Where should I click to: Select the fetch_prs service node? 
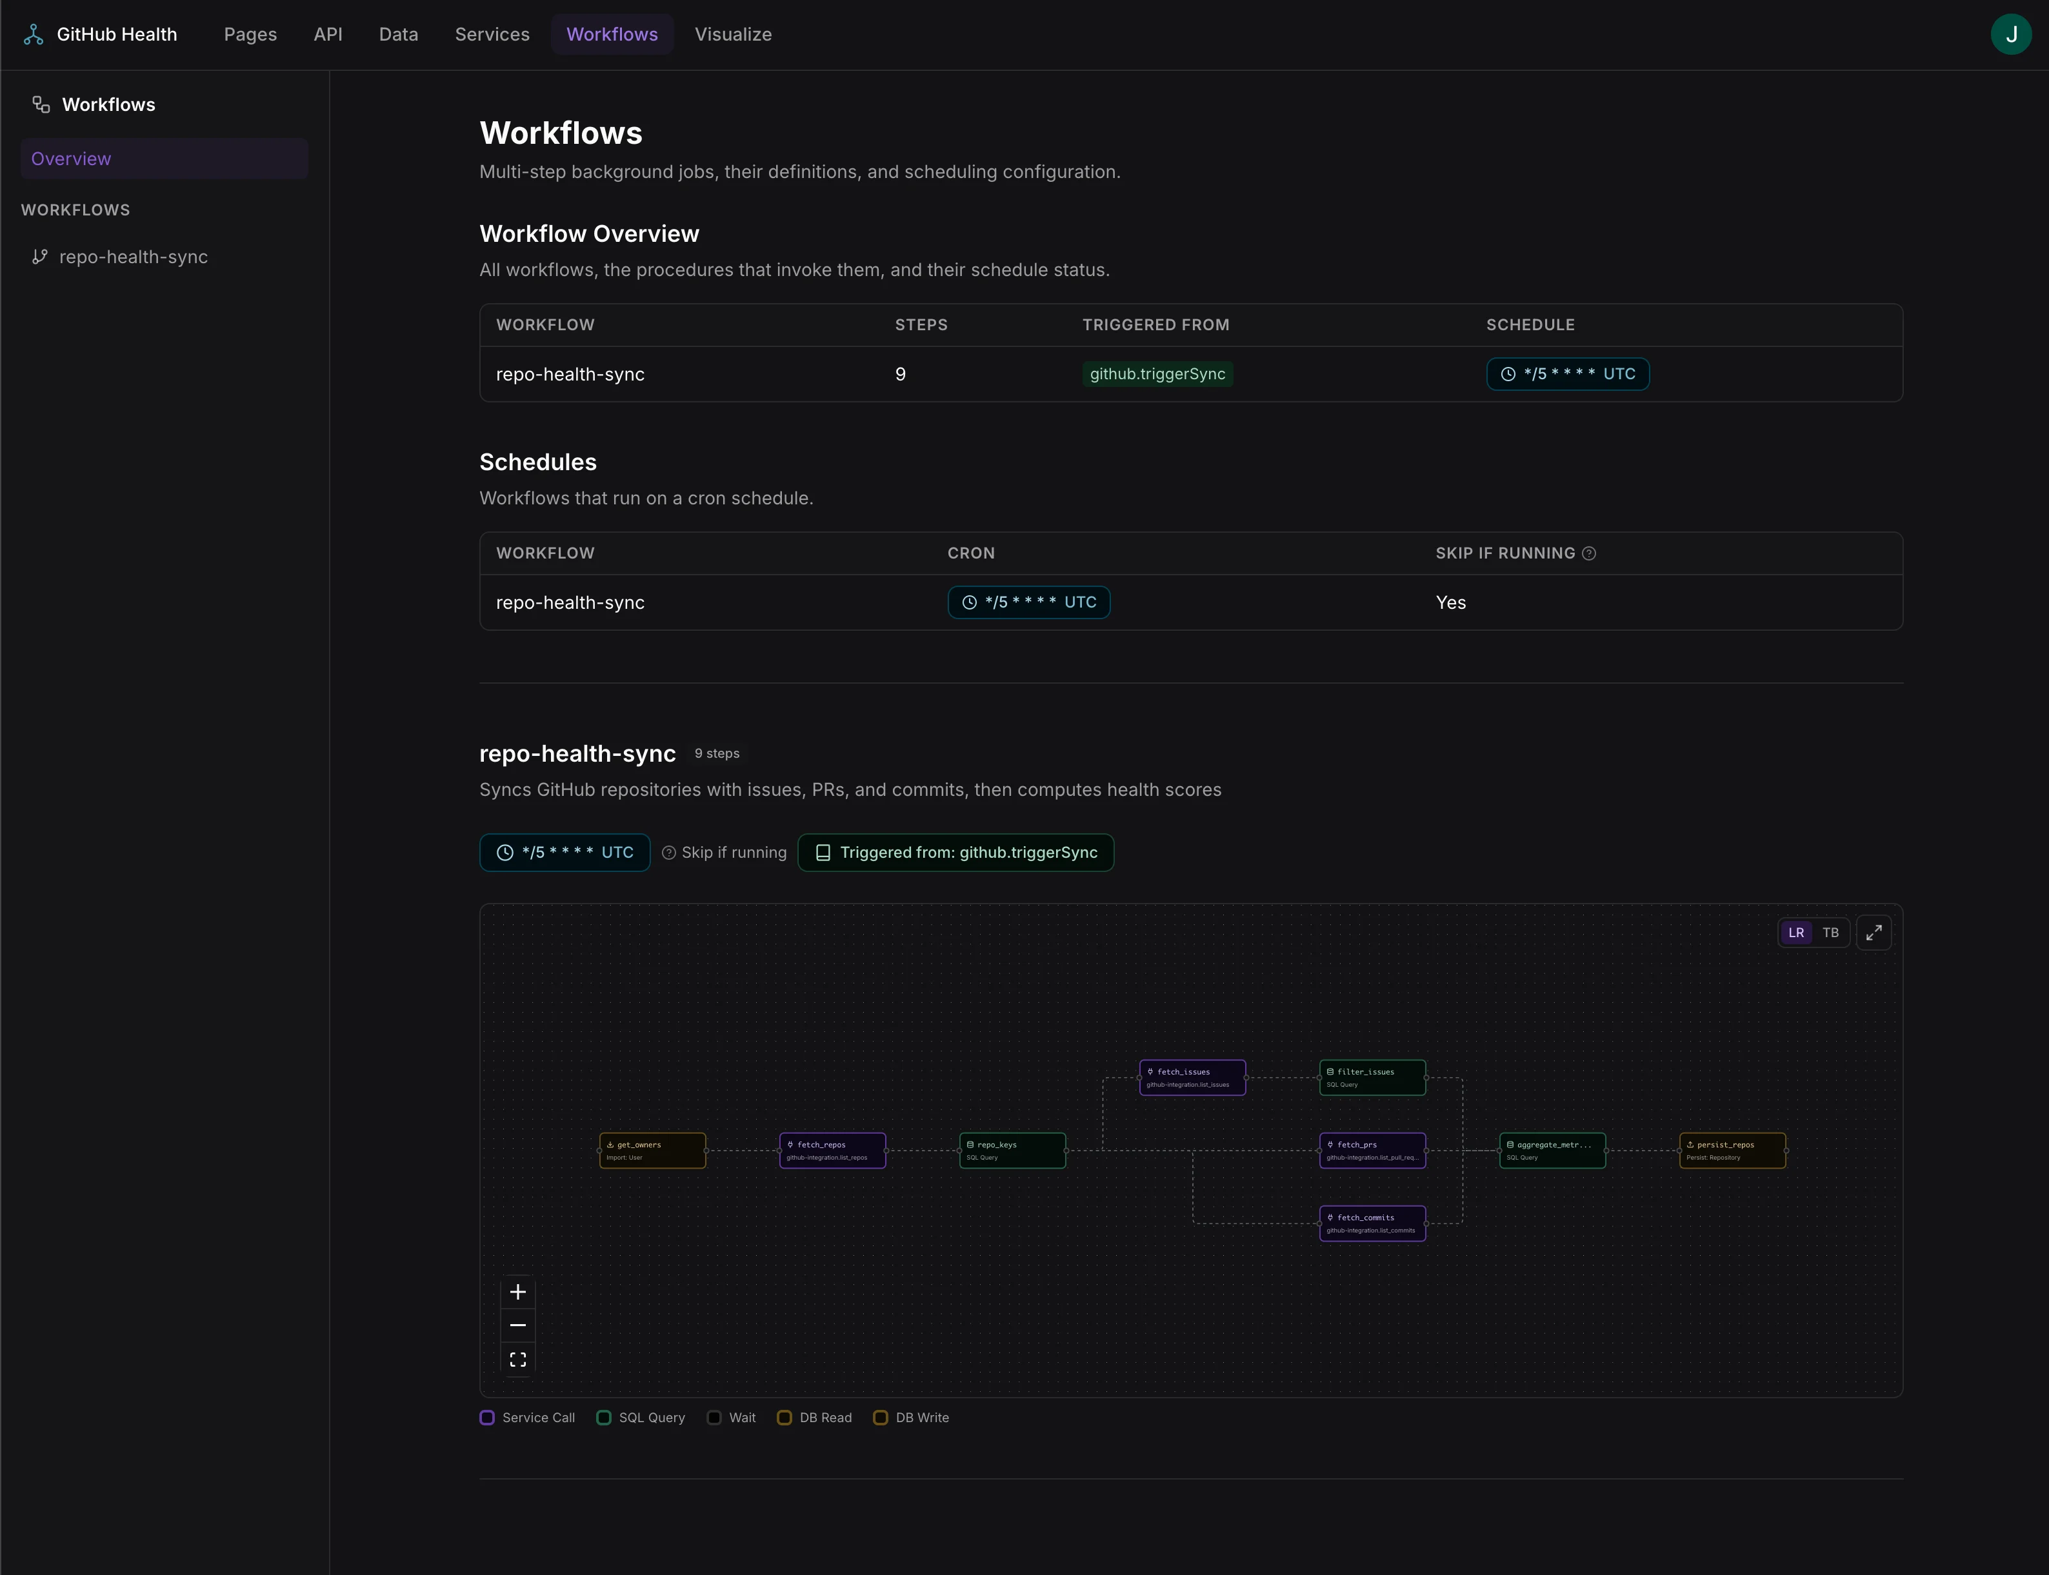pyautogui.click(x=1373, y=1151)
